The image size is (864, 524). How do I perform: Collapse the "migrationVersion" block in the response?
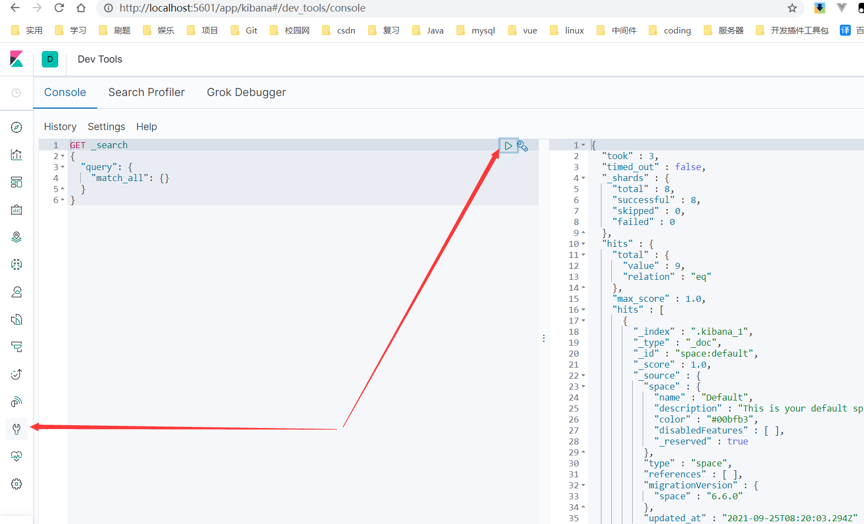point(583,486)
